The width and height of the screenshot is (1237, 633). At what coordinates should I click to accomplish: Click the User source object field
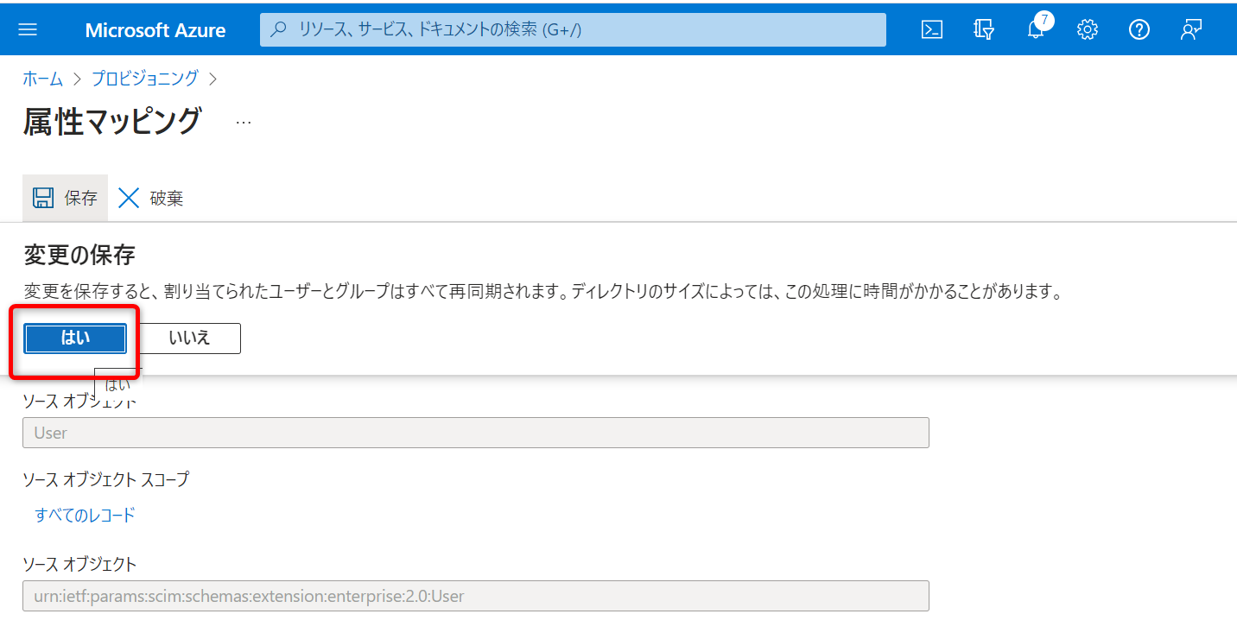coord(475,433)
